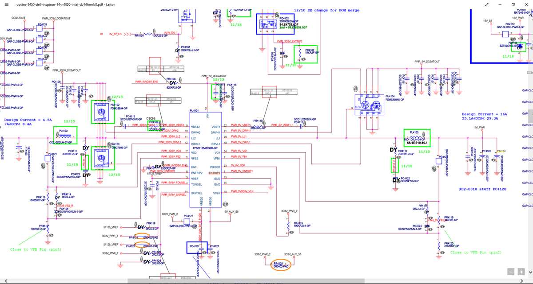Click the 'VBST1' pin label

[x=216, y=127]
